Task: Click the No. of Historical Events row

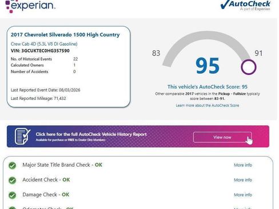Action: point(44,59)
